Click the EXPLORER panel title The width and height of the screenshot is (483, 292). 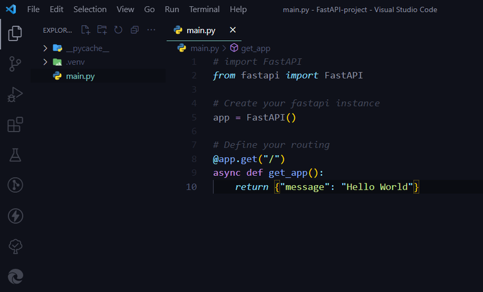point(57,30)
